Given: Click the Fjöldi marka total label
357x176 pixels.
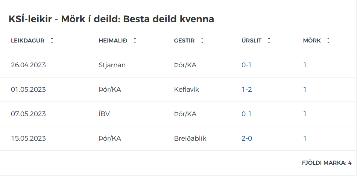Looking at the screenshot, I should (x=327, y=163).
